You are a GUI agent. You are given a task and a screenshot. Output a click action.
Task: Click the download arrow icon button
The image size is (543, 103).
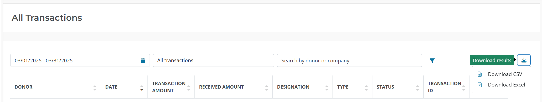coord(524,60)
